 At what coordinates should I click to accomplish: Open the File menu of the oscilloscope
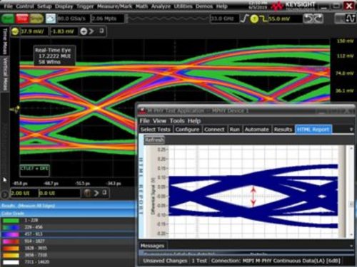(x=8, y=6)
